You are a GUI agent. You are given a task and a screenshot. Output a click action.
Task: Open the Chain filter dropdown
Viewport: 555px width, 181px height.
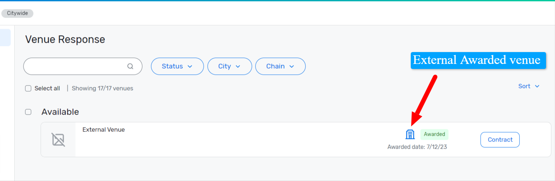coord(281,66)
